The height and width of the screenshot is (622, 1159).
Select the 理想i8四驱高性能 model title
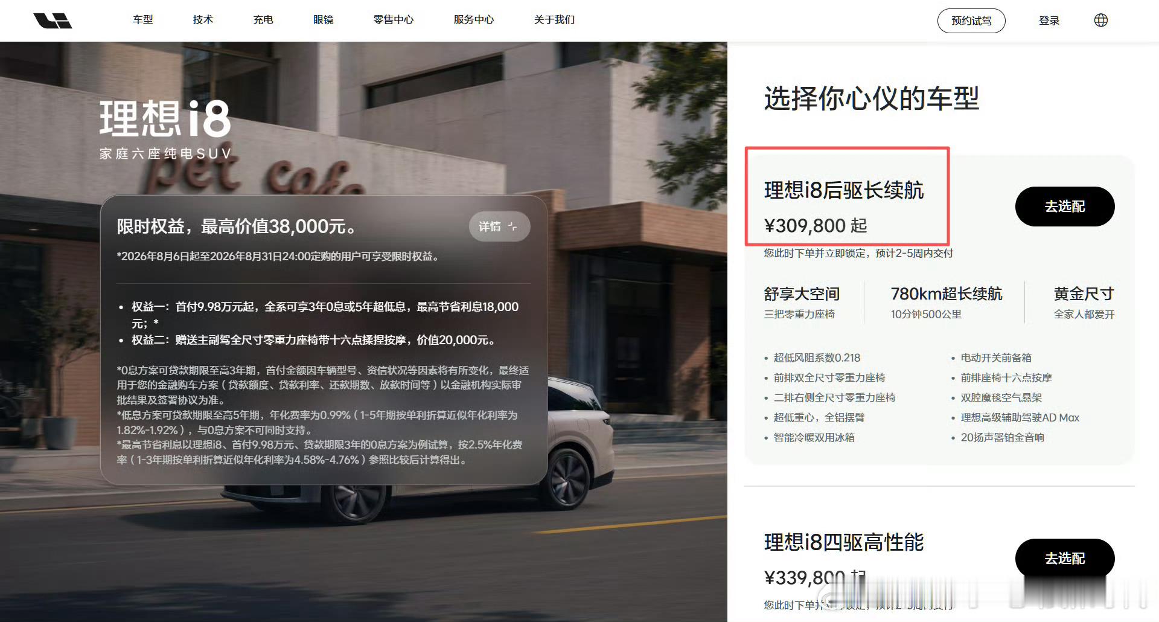point(844,542)
